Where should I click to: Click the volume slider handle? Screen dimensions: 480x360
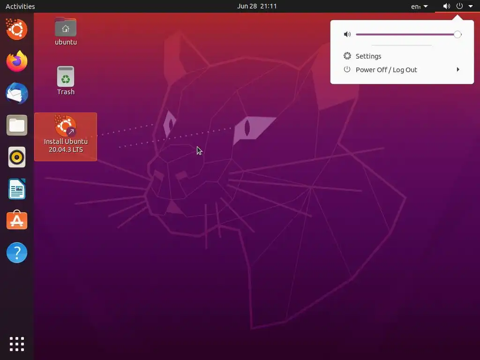(x=457, y=34)
